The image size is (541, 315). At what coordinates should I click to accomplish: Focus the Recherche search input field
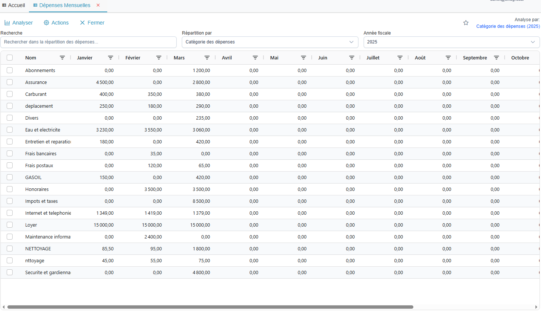pyautogui.click(x=88, y=42)
